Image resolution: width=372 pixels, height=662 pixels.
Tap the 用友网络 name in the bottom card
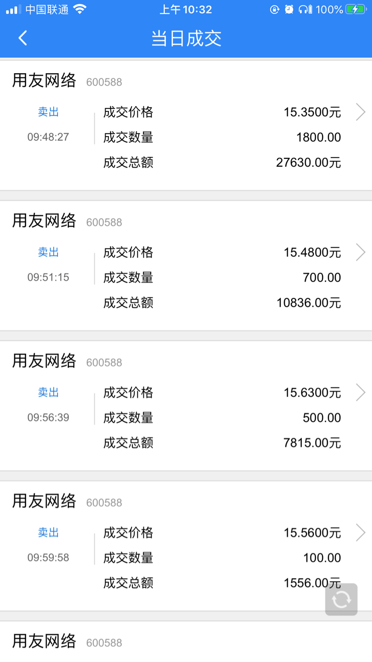pyautogui.click(x=44, y=641)
